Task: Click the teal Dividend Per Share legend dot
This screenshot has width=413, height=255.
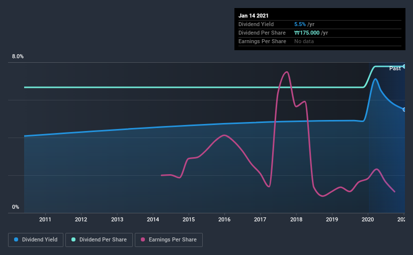Action: pyautogui.click(x=73, y=239)
